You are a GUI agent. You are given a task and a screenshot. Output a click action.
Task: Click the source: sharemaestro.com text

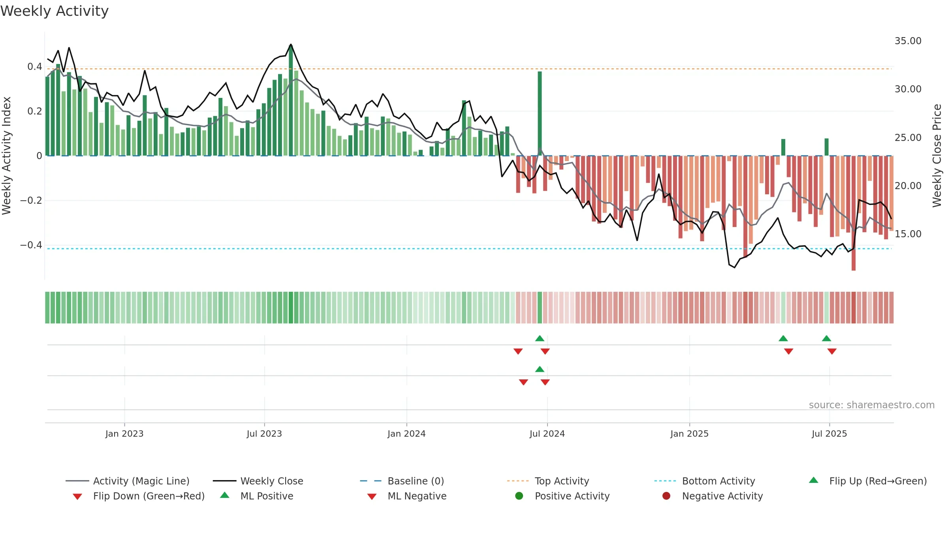point(872,405)
